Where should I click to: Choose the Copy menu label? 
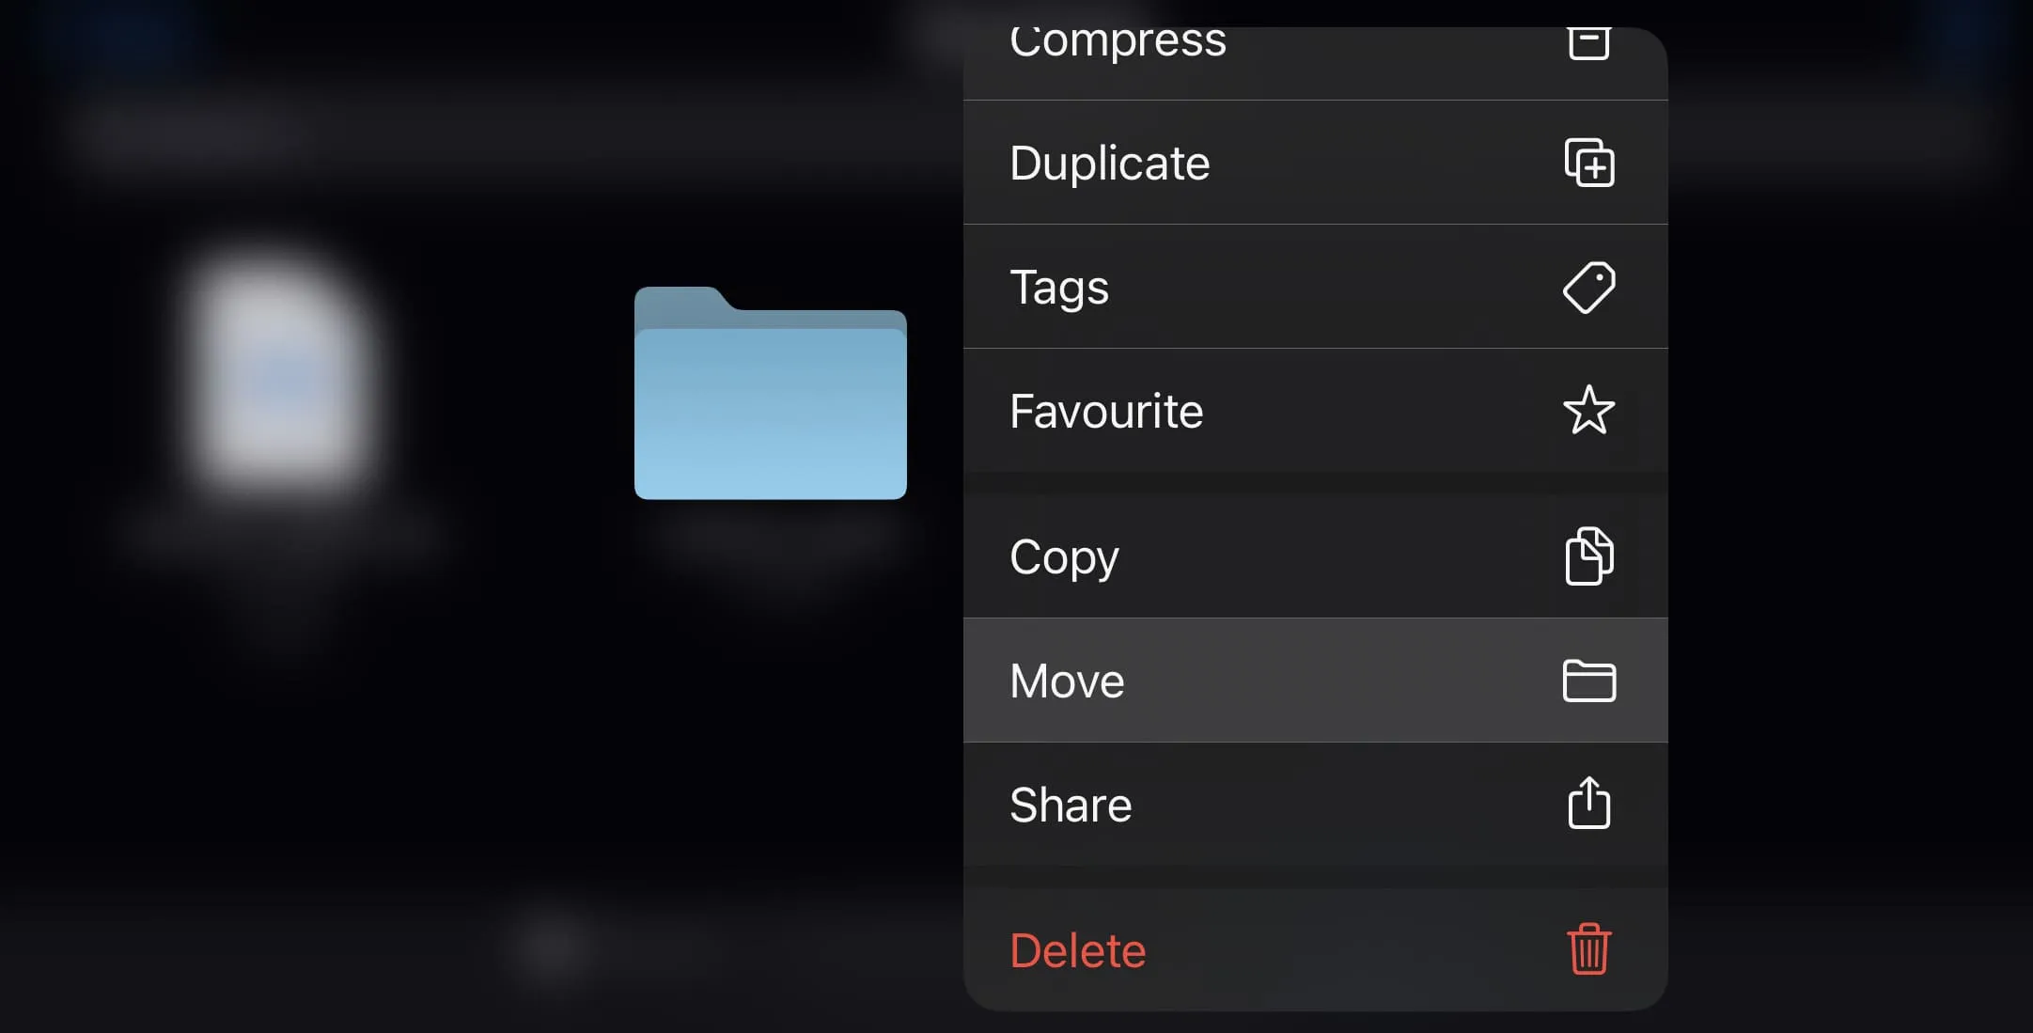1064,558
